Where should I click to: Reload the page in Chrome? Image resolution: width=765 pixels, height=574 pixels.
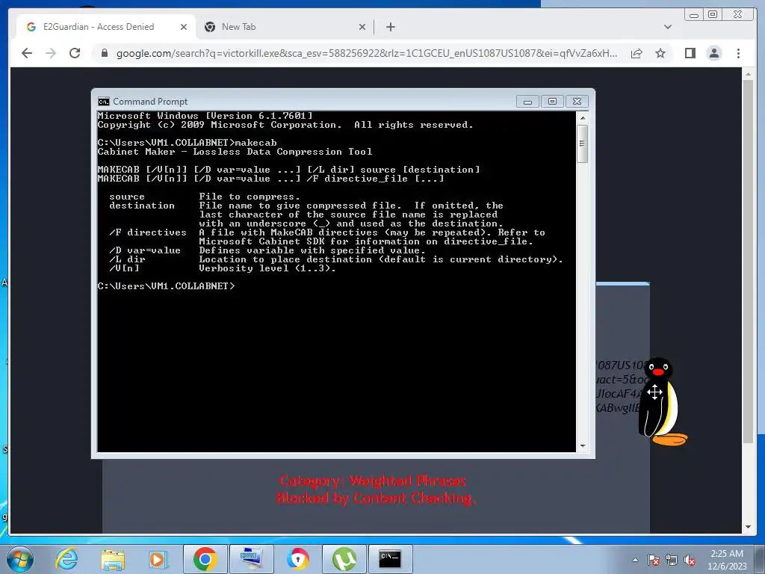pos(75,53)
